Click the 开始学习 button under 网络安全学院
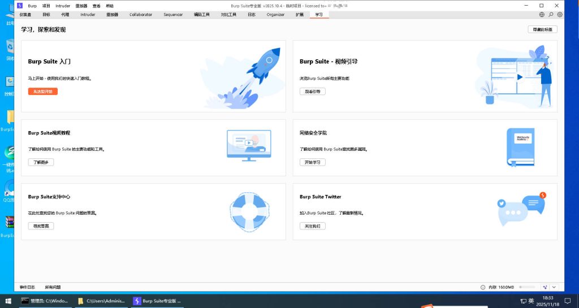The height and width of the screenshot is (308, 579). pyautogui.click(x=312, y=162)
